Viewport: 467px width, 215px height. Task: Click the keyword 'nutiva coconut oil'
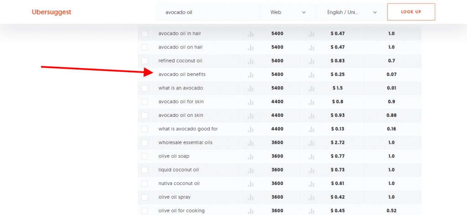pos(179,184)
